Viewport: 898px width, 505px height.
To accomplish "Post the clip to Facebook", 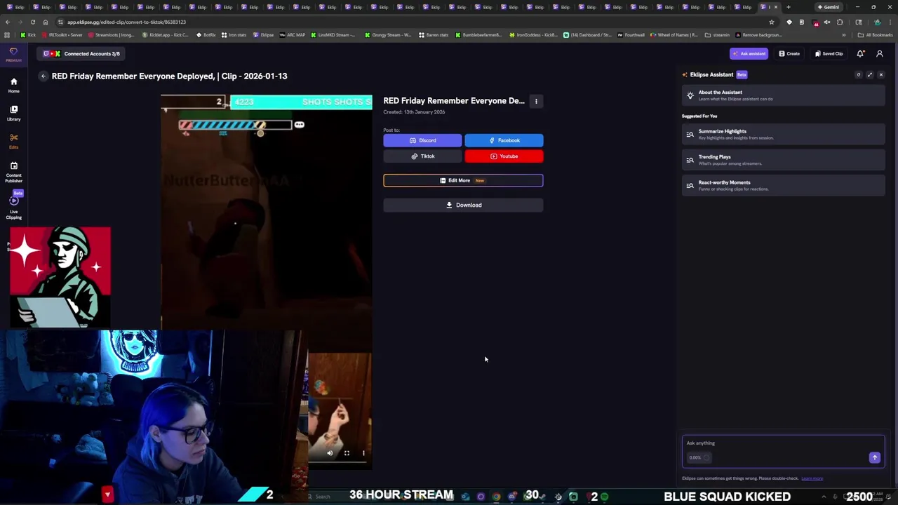I will (x=504, y=140).
